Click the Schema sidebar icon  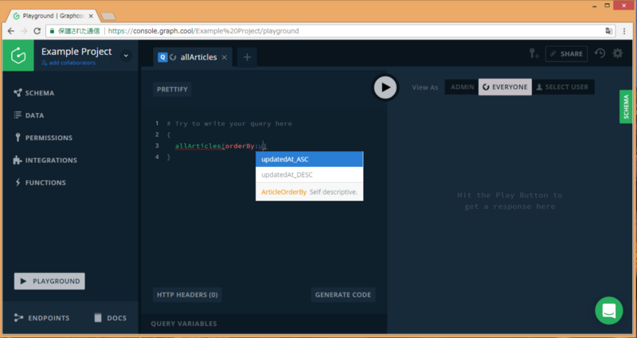tap(18, 93)
